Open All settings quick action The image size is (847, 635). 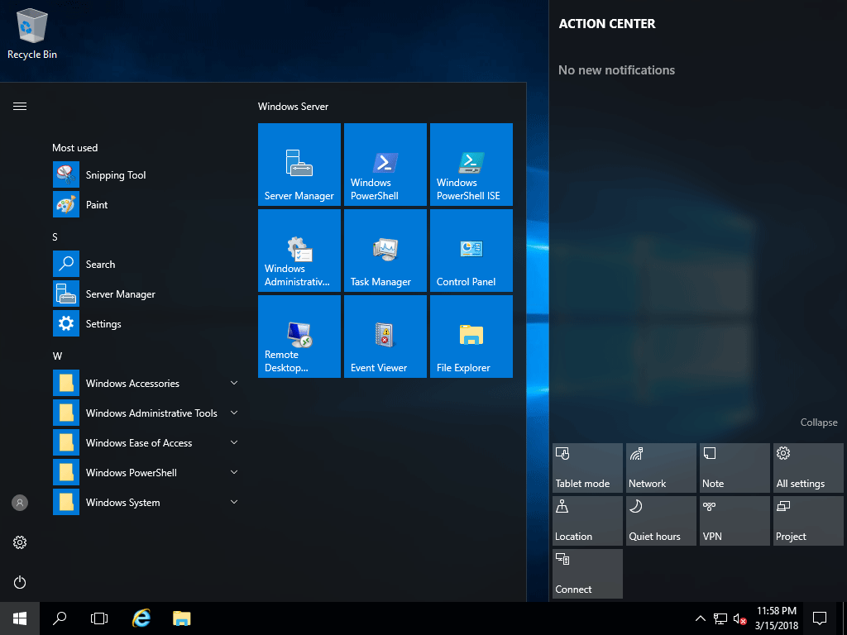(808, 468)
